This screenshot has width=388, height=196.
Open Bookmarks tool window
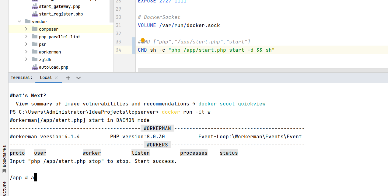(4, 159)
